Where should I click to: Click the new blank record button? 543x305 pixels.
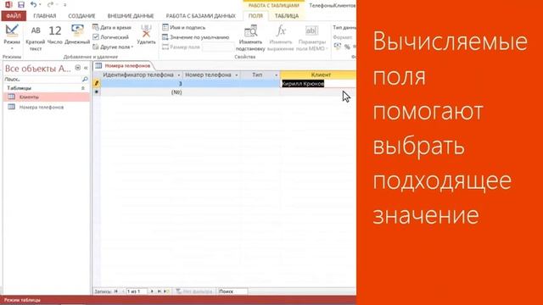(166, 291)
